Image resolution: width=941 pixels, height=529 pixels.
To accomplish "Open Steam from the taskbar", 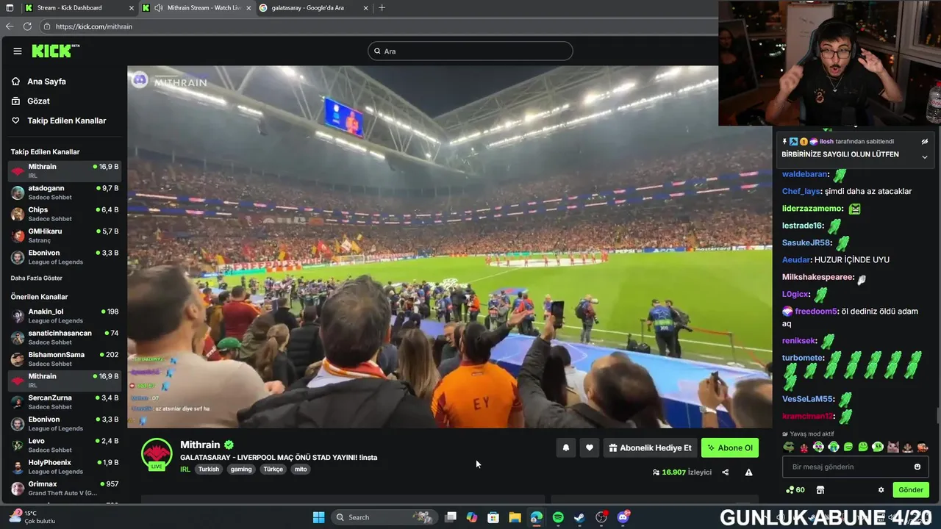I will pyautogui.click(x=579, y=517).
